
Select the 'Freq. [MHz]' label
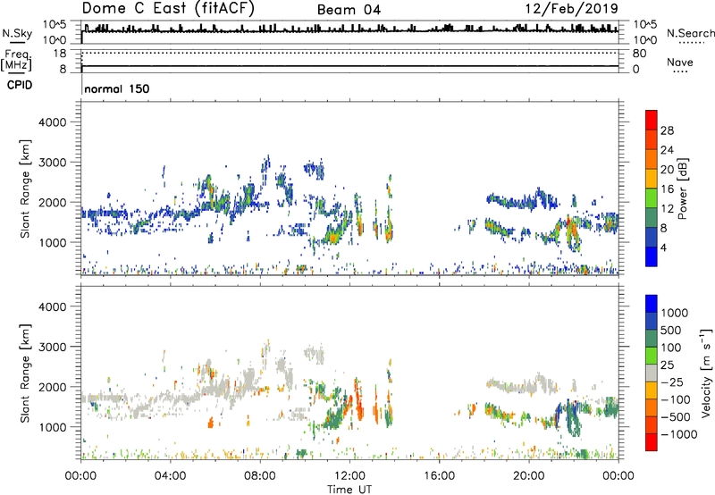pyautogui.click(x=16, y=60)
